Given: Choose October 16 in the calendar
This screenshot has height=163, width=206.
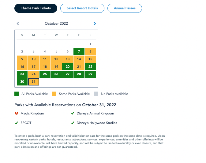Looking at the screenshot, I should (22, 67).
